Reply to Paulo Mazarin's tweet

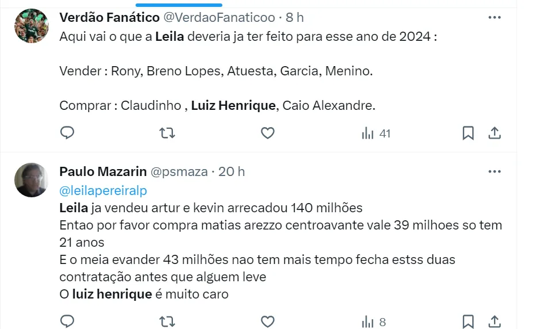(x=67, y=320)
